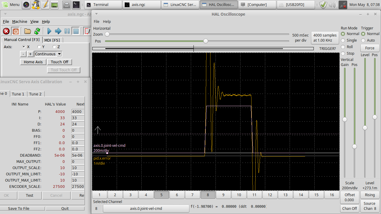Open the network status tray icon
This screenshot has width=381, height=214.
pos(343,5)
